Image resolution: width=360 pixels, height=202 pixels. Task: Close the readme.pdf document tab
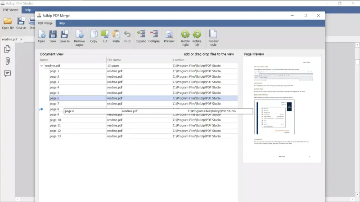pos(21,40)
